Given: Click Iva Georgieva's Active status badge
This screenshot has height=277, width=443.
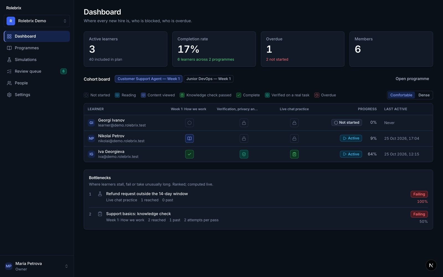Looking at the screenshot, I should [351, 154].
